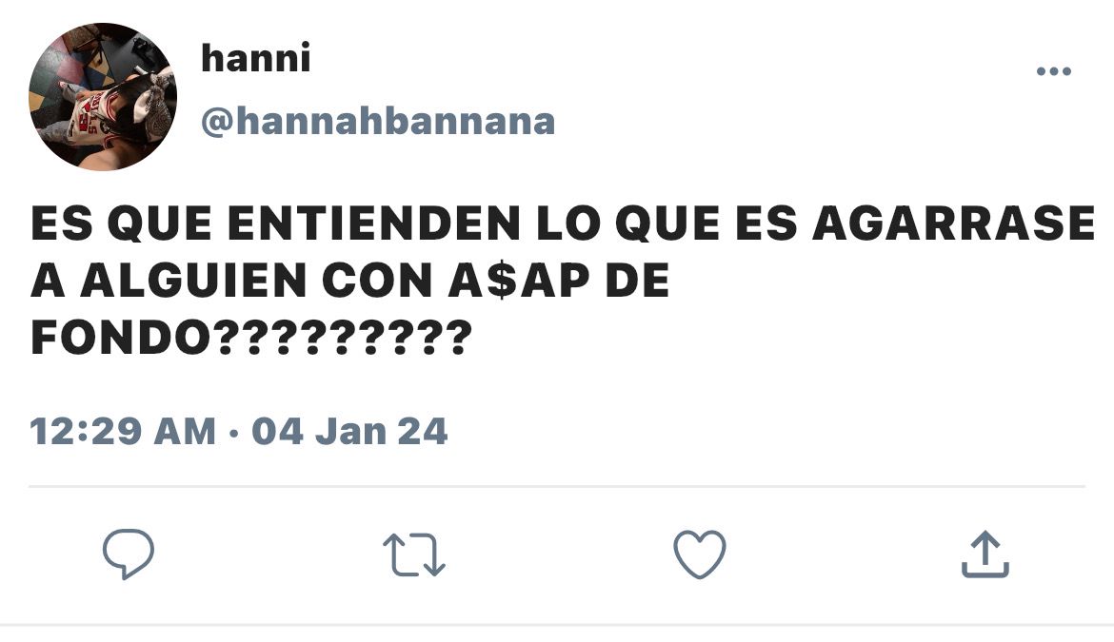Click the first word ES of the tweet
This screenshot has height=642, width=1114.
click(x=62, y=224)
